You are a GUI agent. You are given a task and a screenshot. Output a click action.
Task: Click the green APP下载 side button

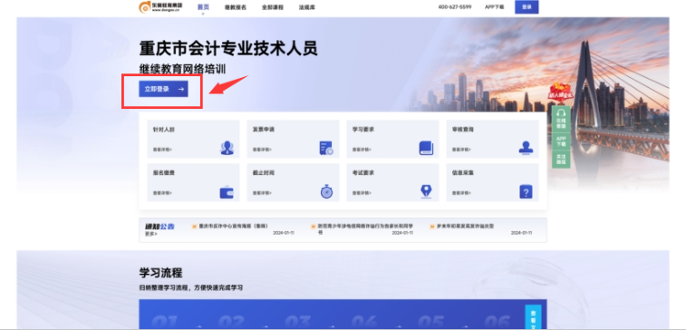[x=561, y=141]
